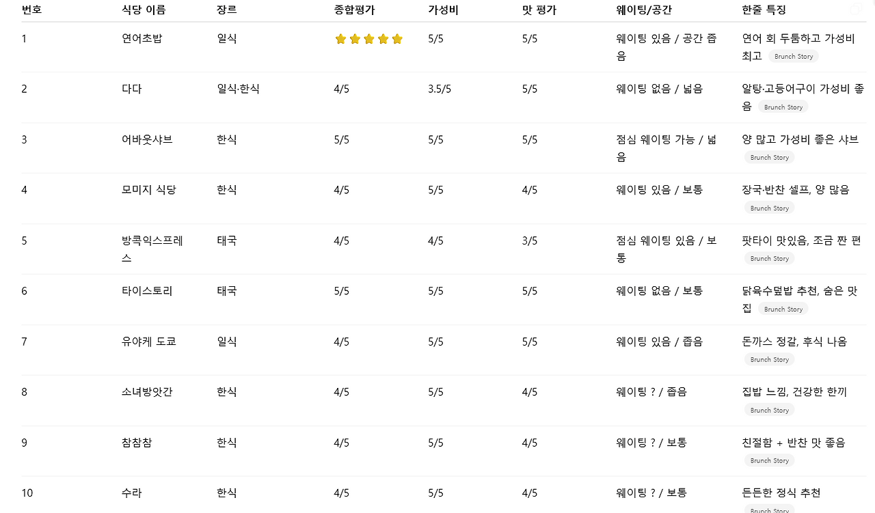Image resolution: width=875 pixels, height=513 pixels.
Task: Open Brunch Story citation in 타이스토리 row
Action: pyautogui.click(x=783, y=309)
